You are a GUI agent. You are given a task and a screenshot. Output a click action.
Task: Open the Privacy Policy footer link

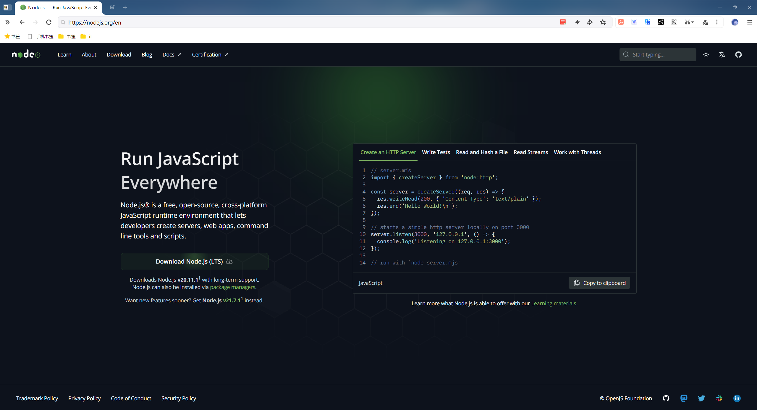pos(84,398)
